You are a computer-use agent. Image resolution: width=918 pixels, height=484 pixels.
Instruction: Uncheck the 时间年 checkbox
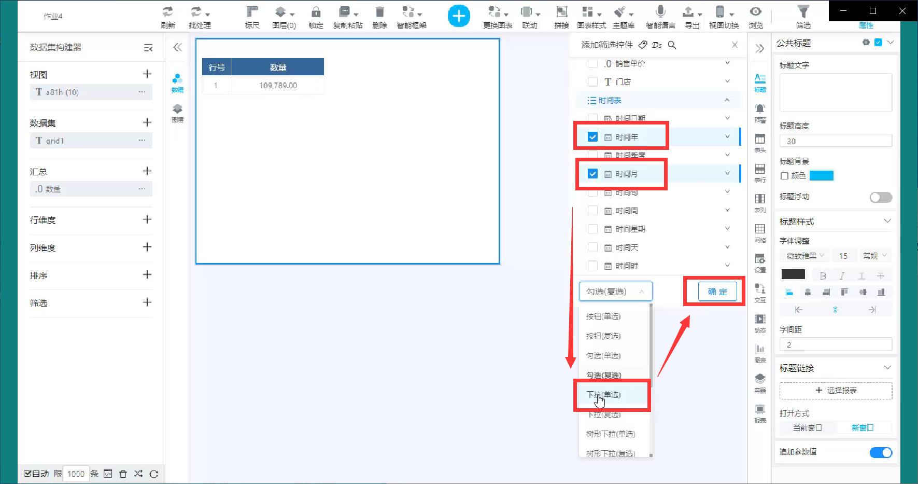pos(592,137)
